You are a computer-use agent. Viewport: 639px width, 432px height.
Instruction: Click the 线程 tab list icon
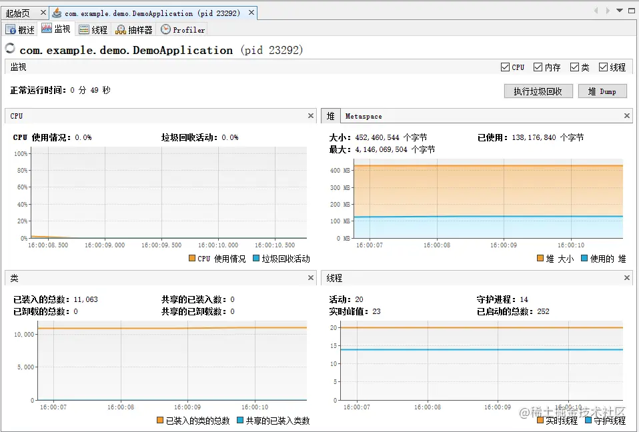84,29
